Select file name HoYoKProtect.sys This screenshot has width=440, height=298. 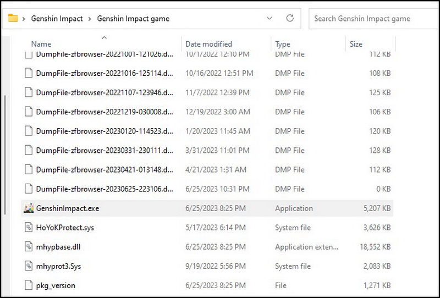click(x=65, y=228)
